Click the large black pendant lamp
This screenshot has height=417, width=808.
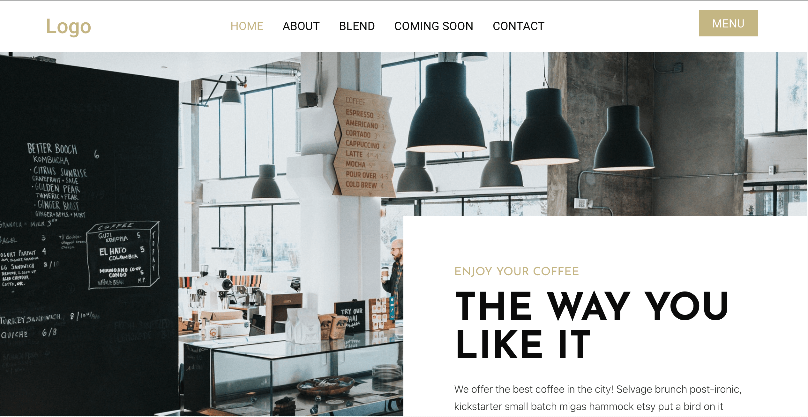(446, 108)
